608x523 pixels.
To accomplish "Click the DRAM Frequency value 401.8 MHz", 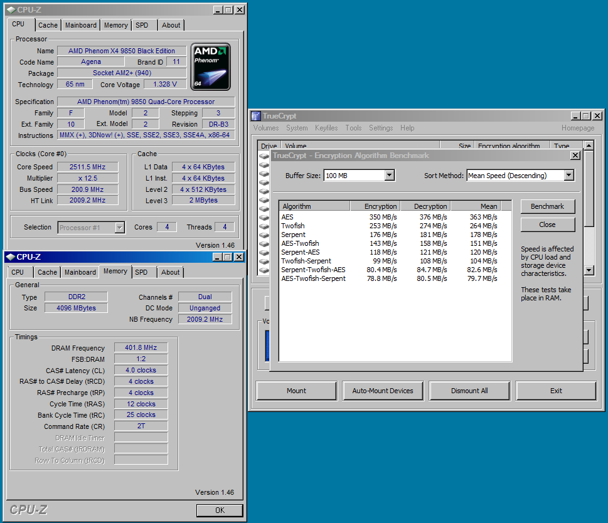I will pos(141,348).
